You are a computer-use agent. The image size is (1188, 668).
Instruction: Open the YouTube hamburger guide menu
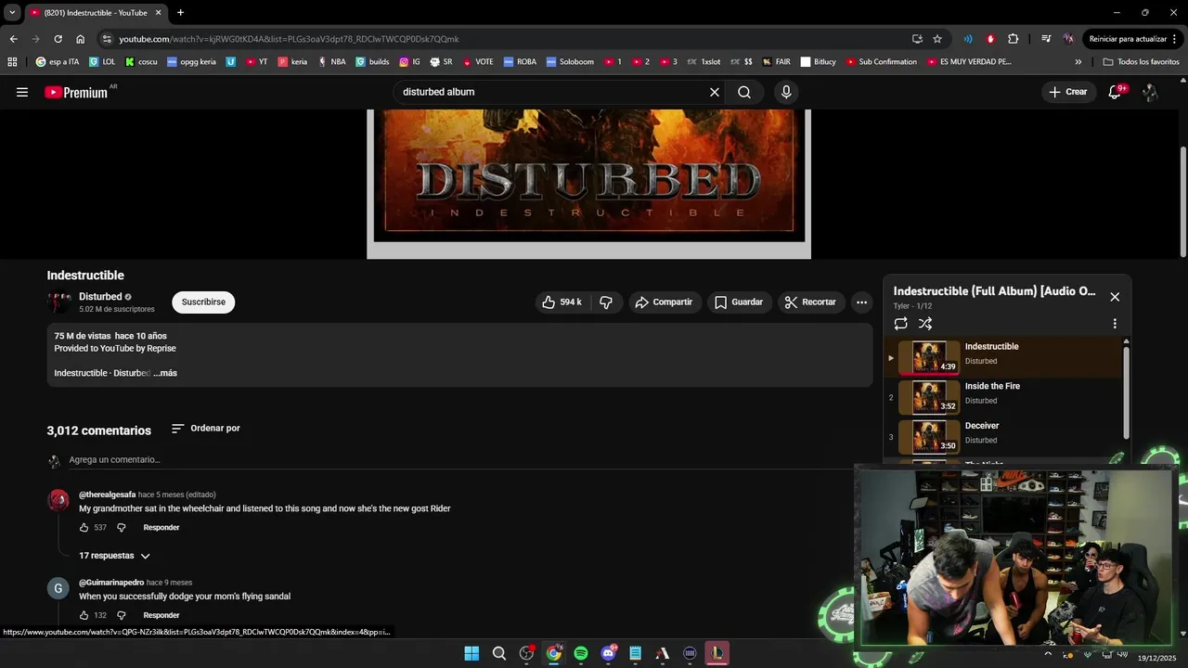22,92
